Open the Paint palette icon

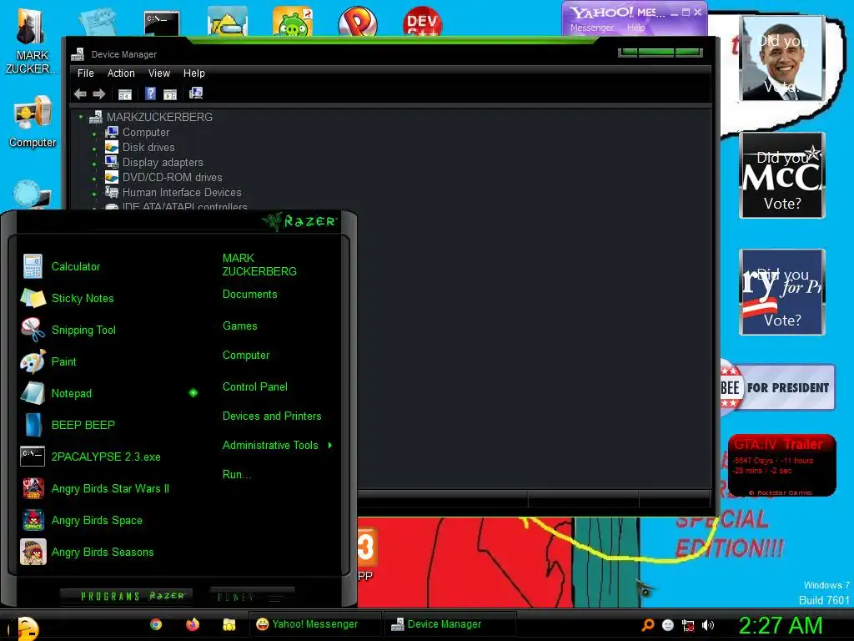33,361
